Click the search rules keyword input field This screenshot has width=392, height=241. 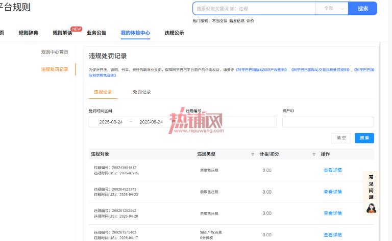[254, 9]
